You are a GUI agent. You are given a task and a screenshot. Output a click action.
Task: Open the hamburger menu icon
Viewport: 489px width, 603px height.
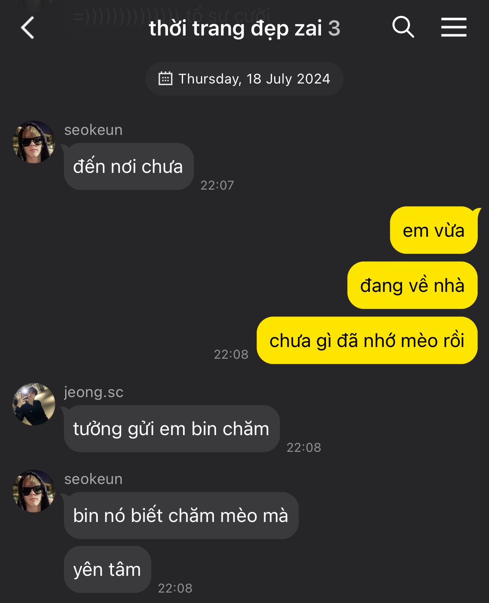(453, 28)
